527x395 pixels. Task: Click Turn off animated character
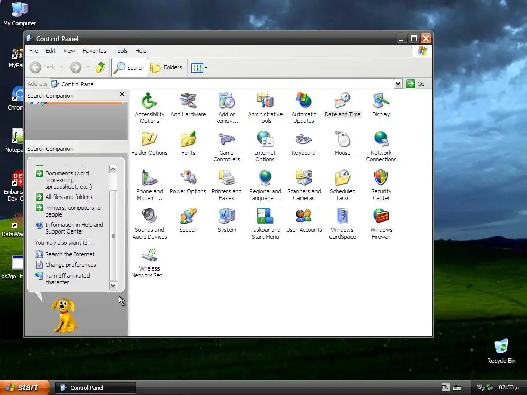63,279
